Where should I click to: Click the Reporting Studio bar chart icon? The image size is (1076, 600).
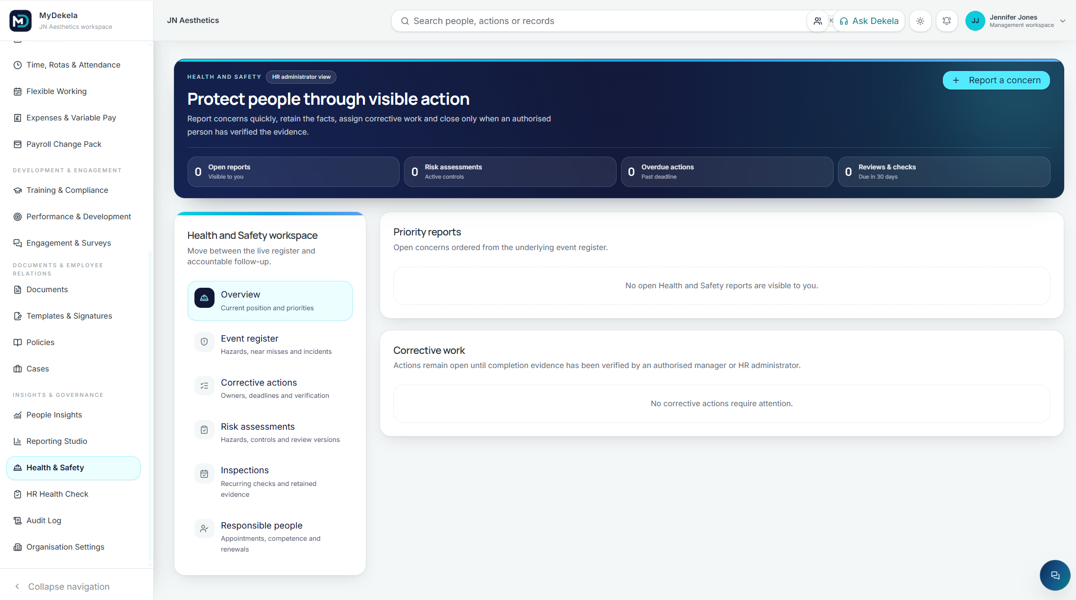(18, 441)
